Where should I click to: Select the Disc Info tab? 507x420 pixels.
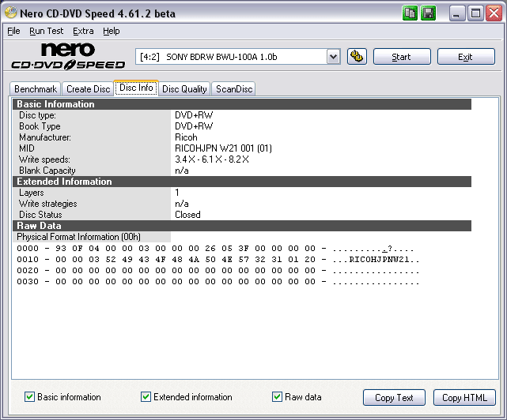click(136, 88)
